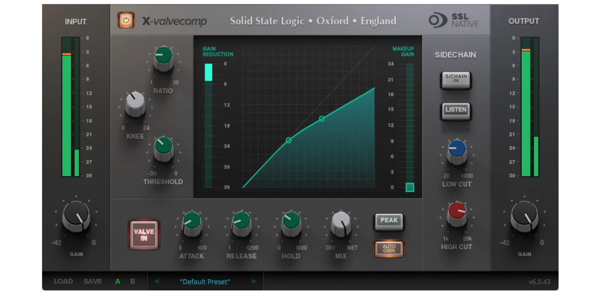
Task: Click the black Input Gain knob
Action: (76, 215)
